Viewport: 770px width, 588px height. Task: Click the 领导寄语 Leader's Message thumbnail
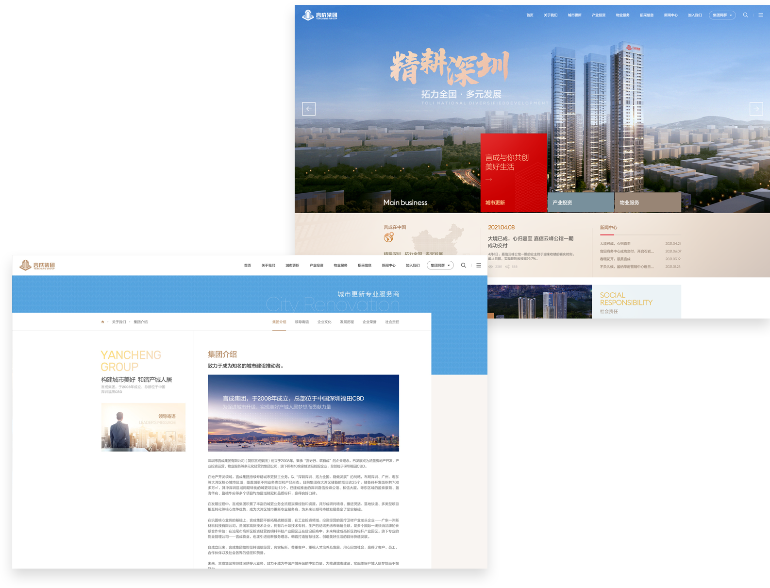(143, 427)
